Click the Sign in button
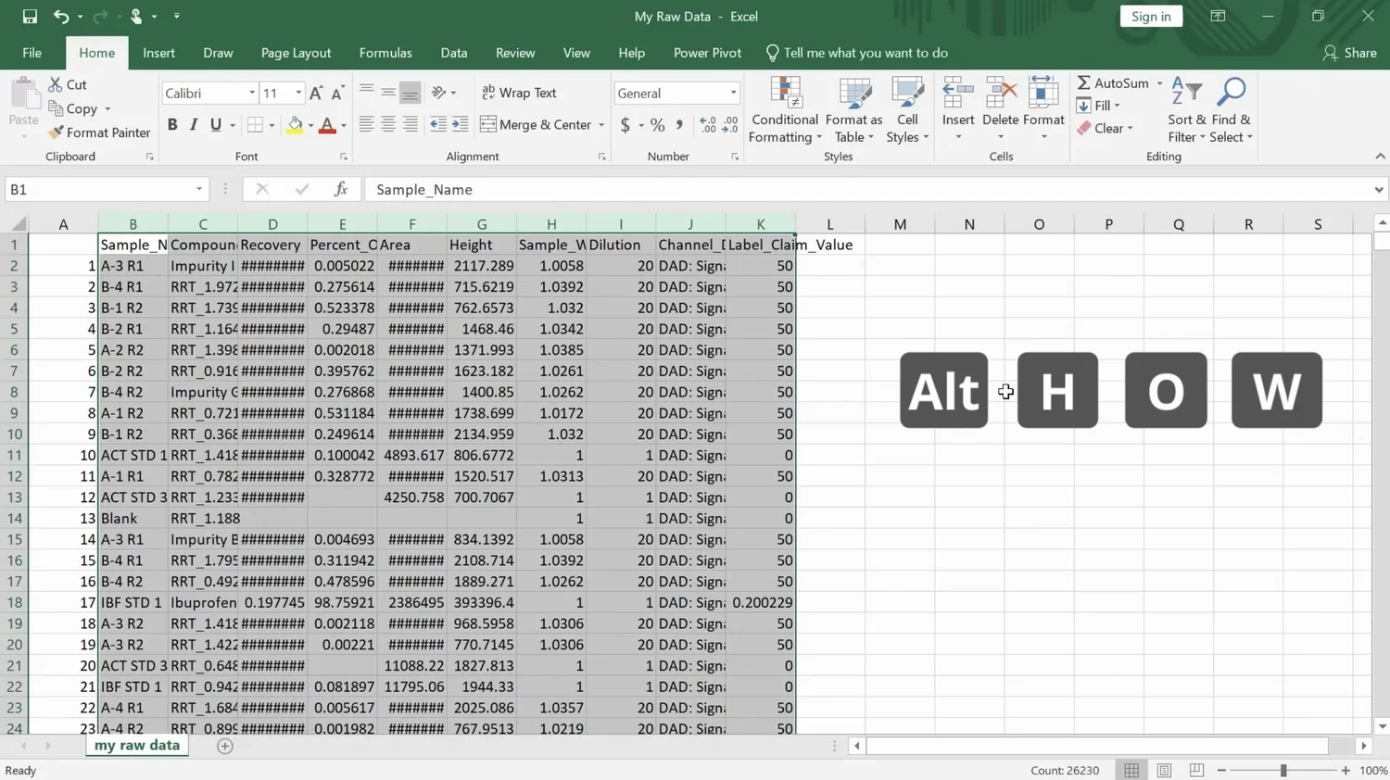1390x780 pixels. click(x=1151, y=16)
